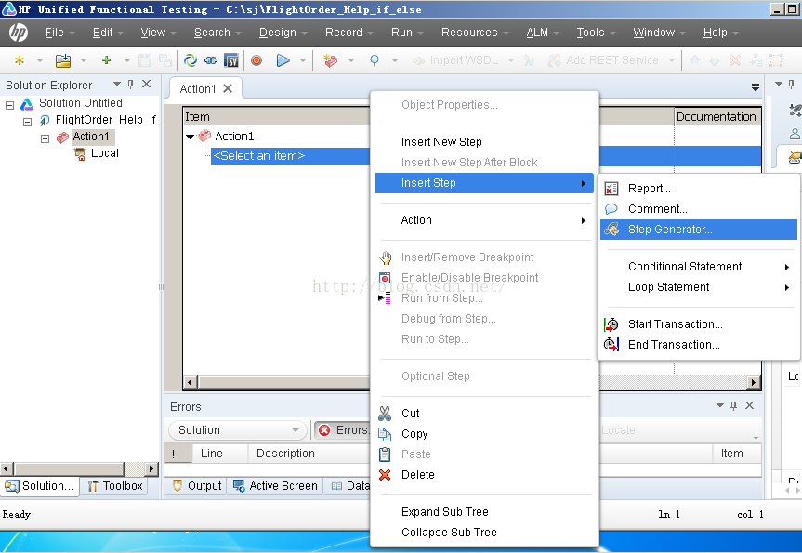This screenshot has width=802, height=553.
Task: Close the Solution Explorer panel
Action: 146,84
